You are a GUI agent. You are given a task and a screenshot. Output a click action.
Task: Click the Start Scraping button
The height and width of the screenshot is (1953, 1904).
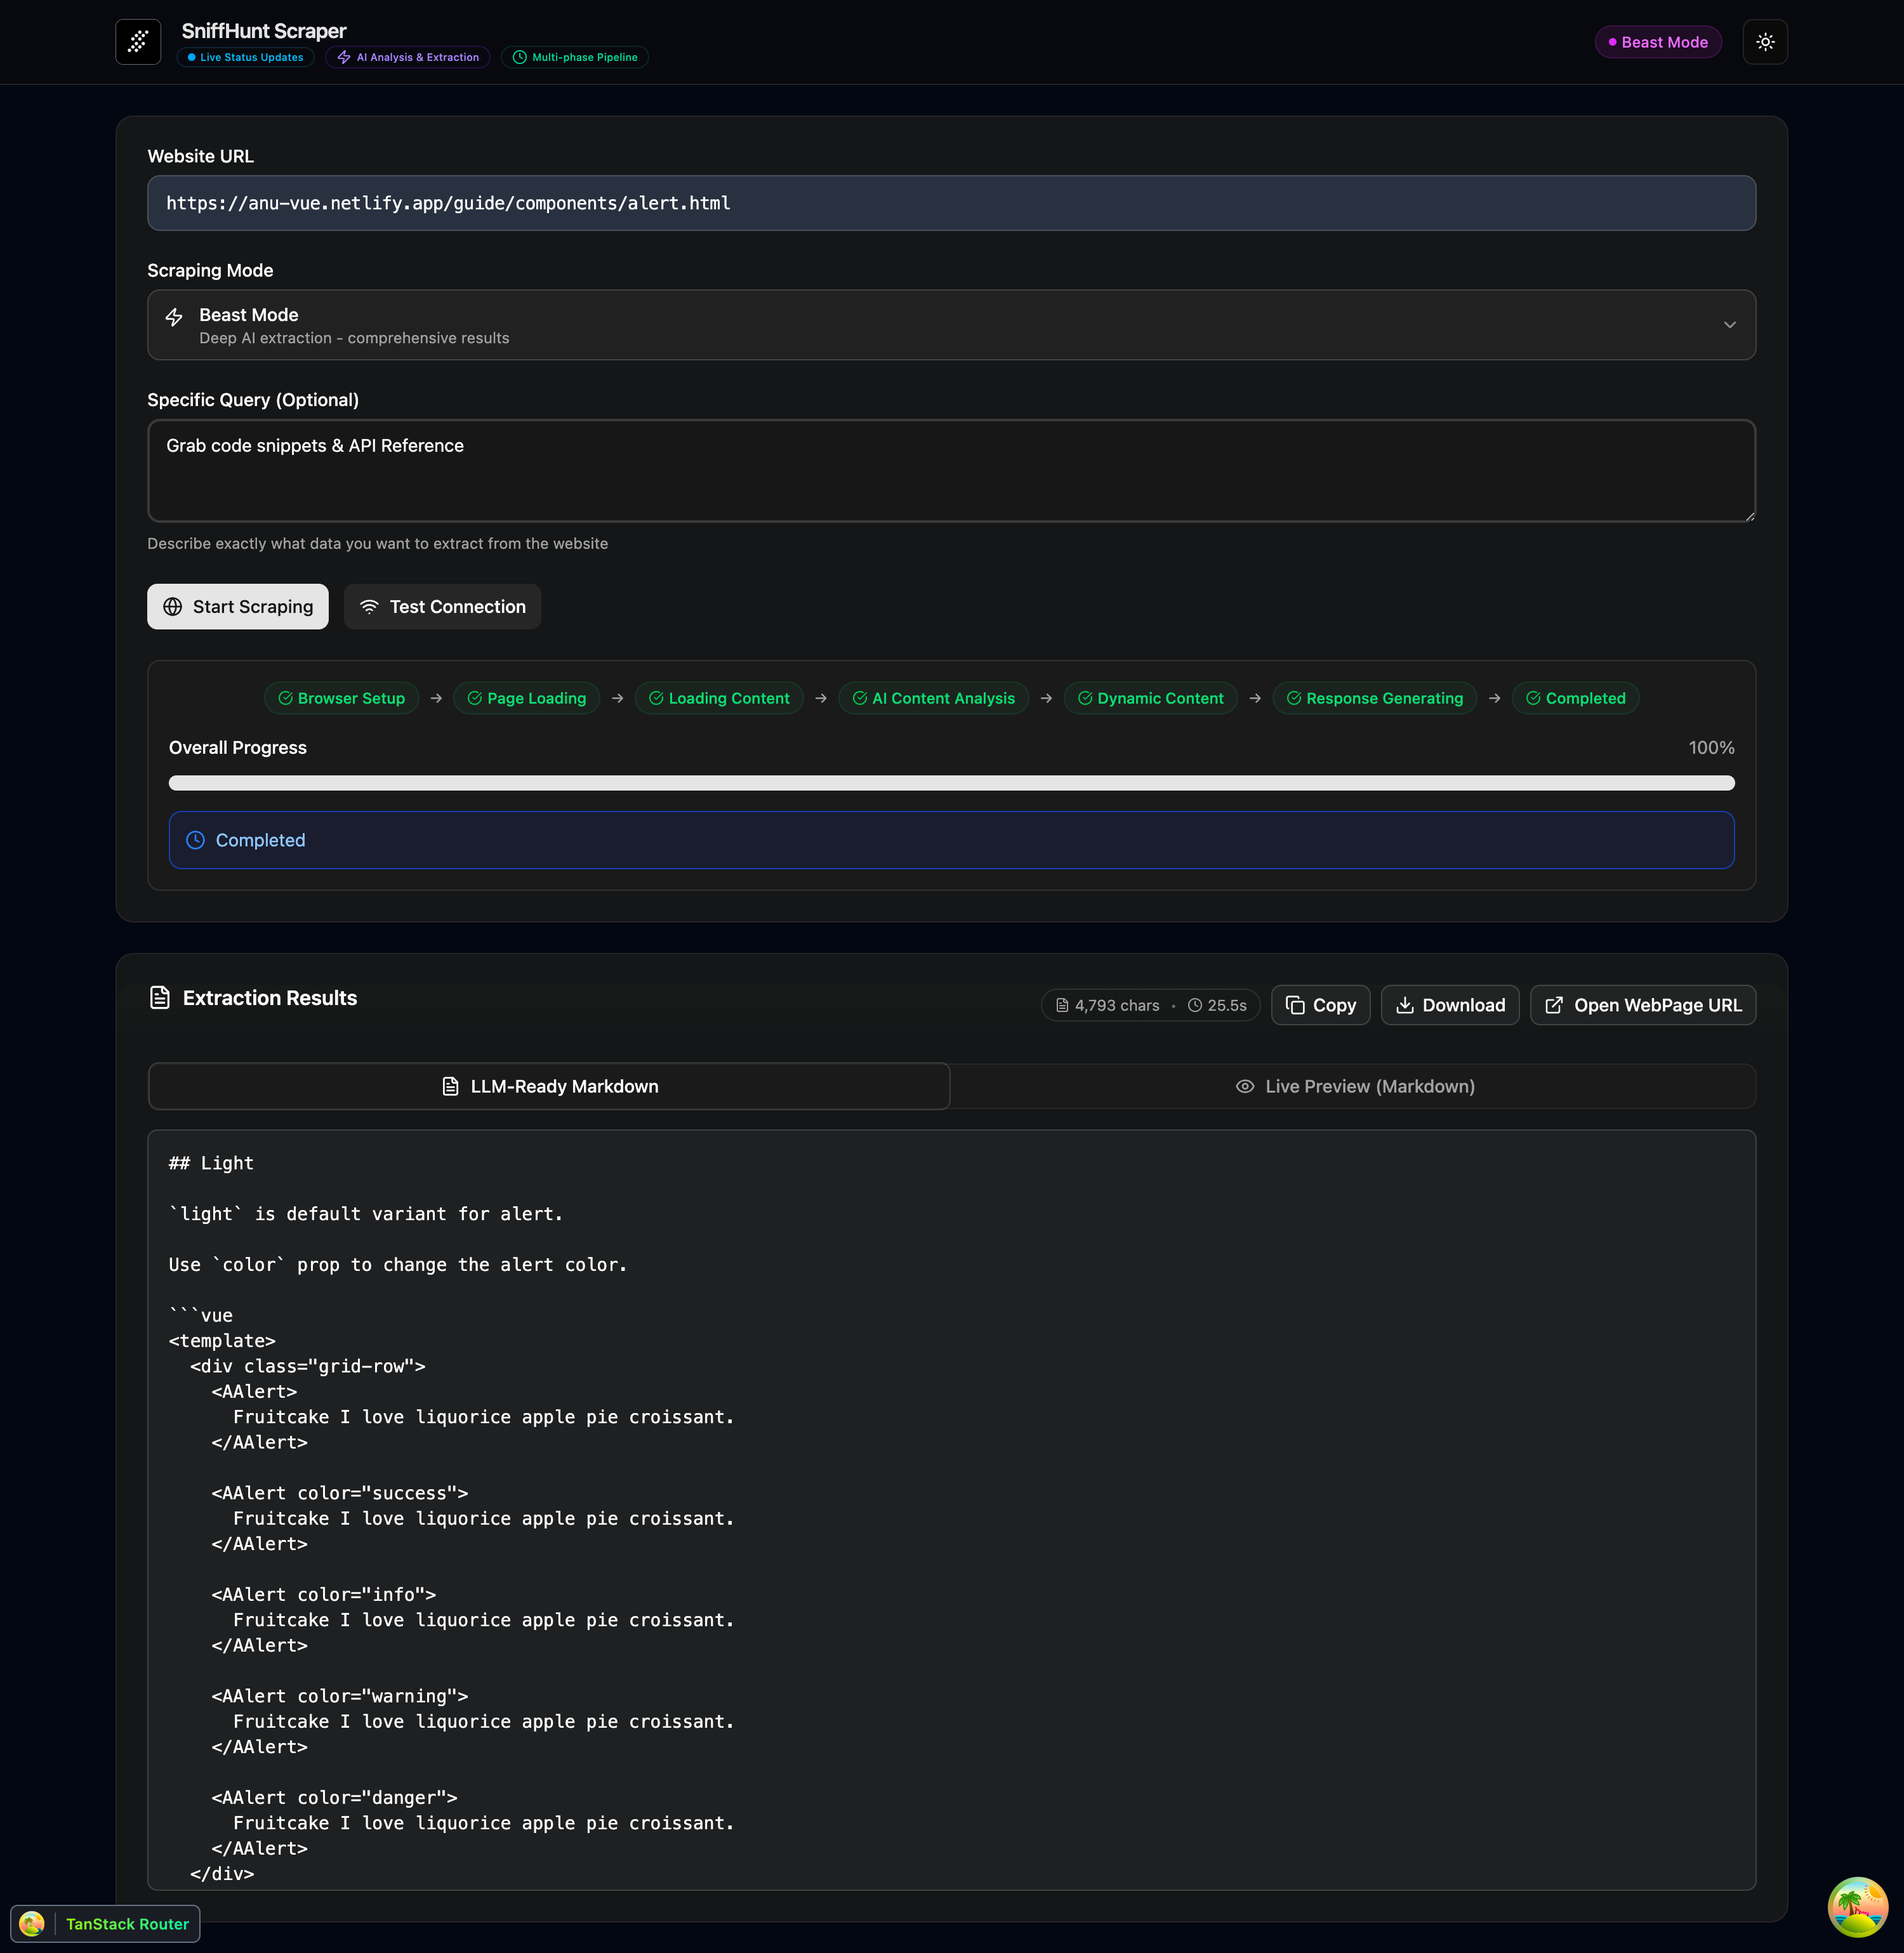tap(238, 607)
